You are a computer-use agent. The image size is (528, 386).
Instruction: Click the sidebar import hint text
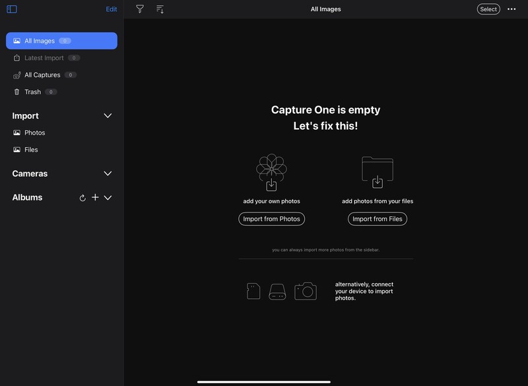click(325, 249)
